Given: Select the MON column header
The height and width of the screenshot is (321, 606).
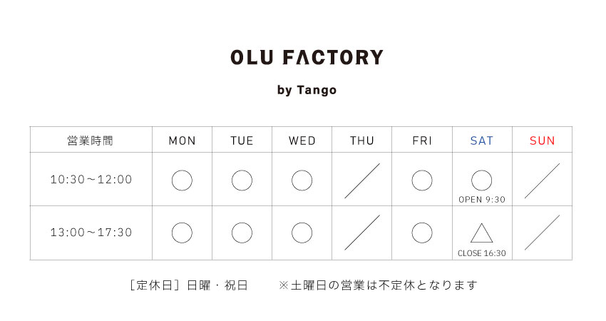Looking at the screenshot, I should click(182, 141).
